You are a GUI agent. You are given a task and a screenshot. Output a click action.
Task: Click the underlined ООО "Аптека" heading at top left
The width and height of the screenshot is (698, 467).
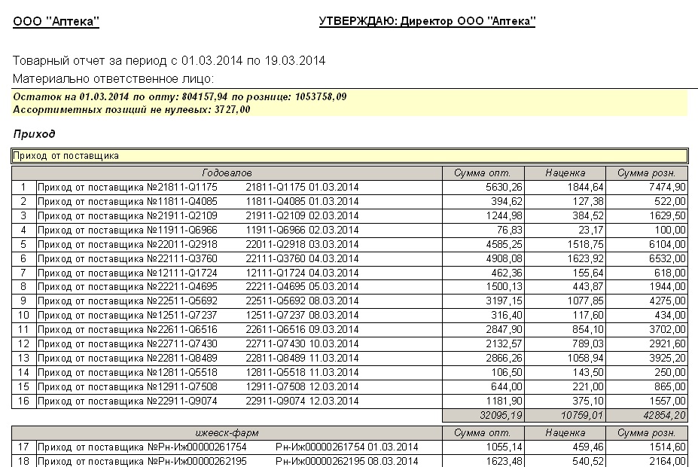[56, 22]
